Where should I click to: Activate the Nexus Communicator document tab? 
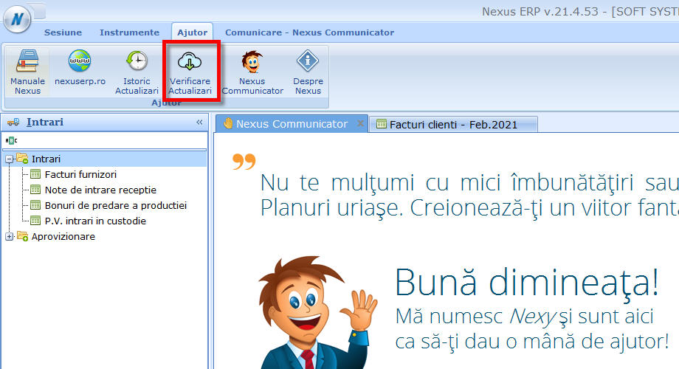coord(292,124)
